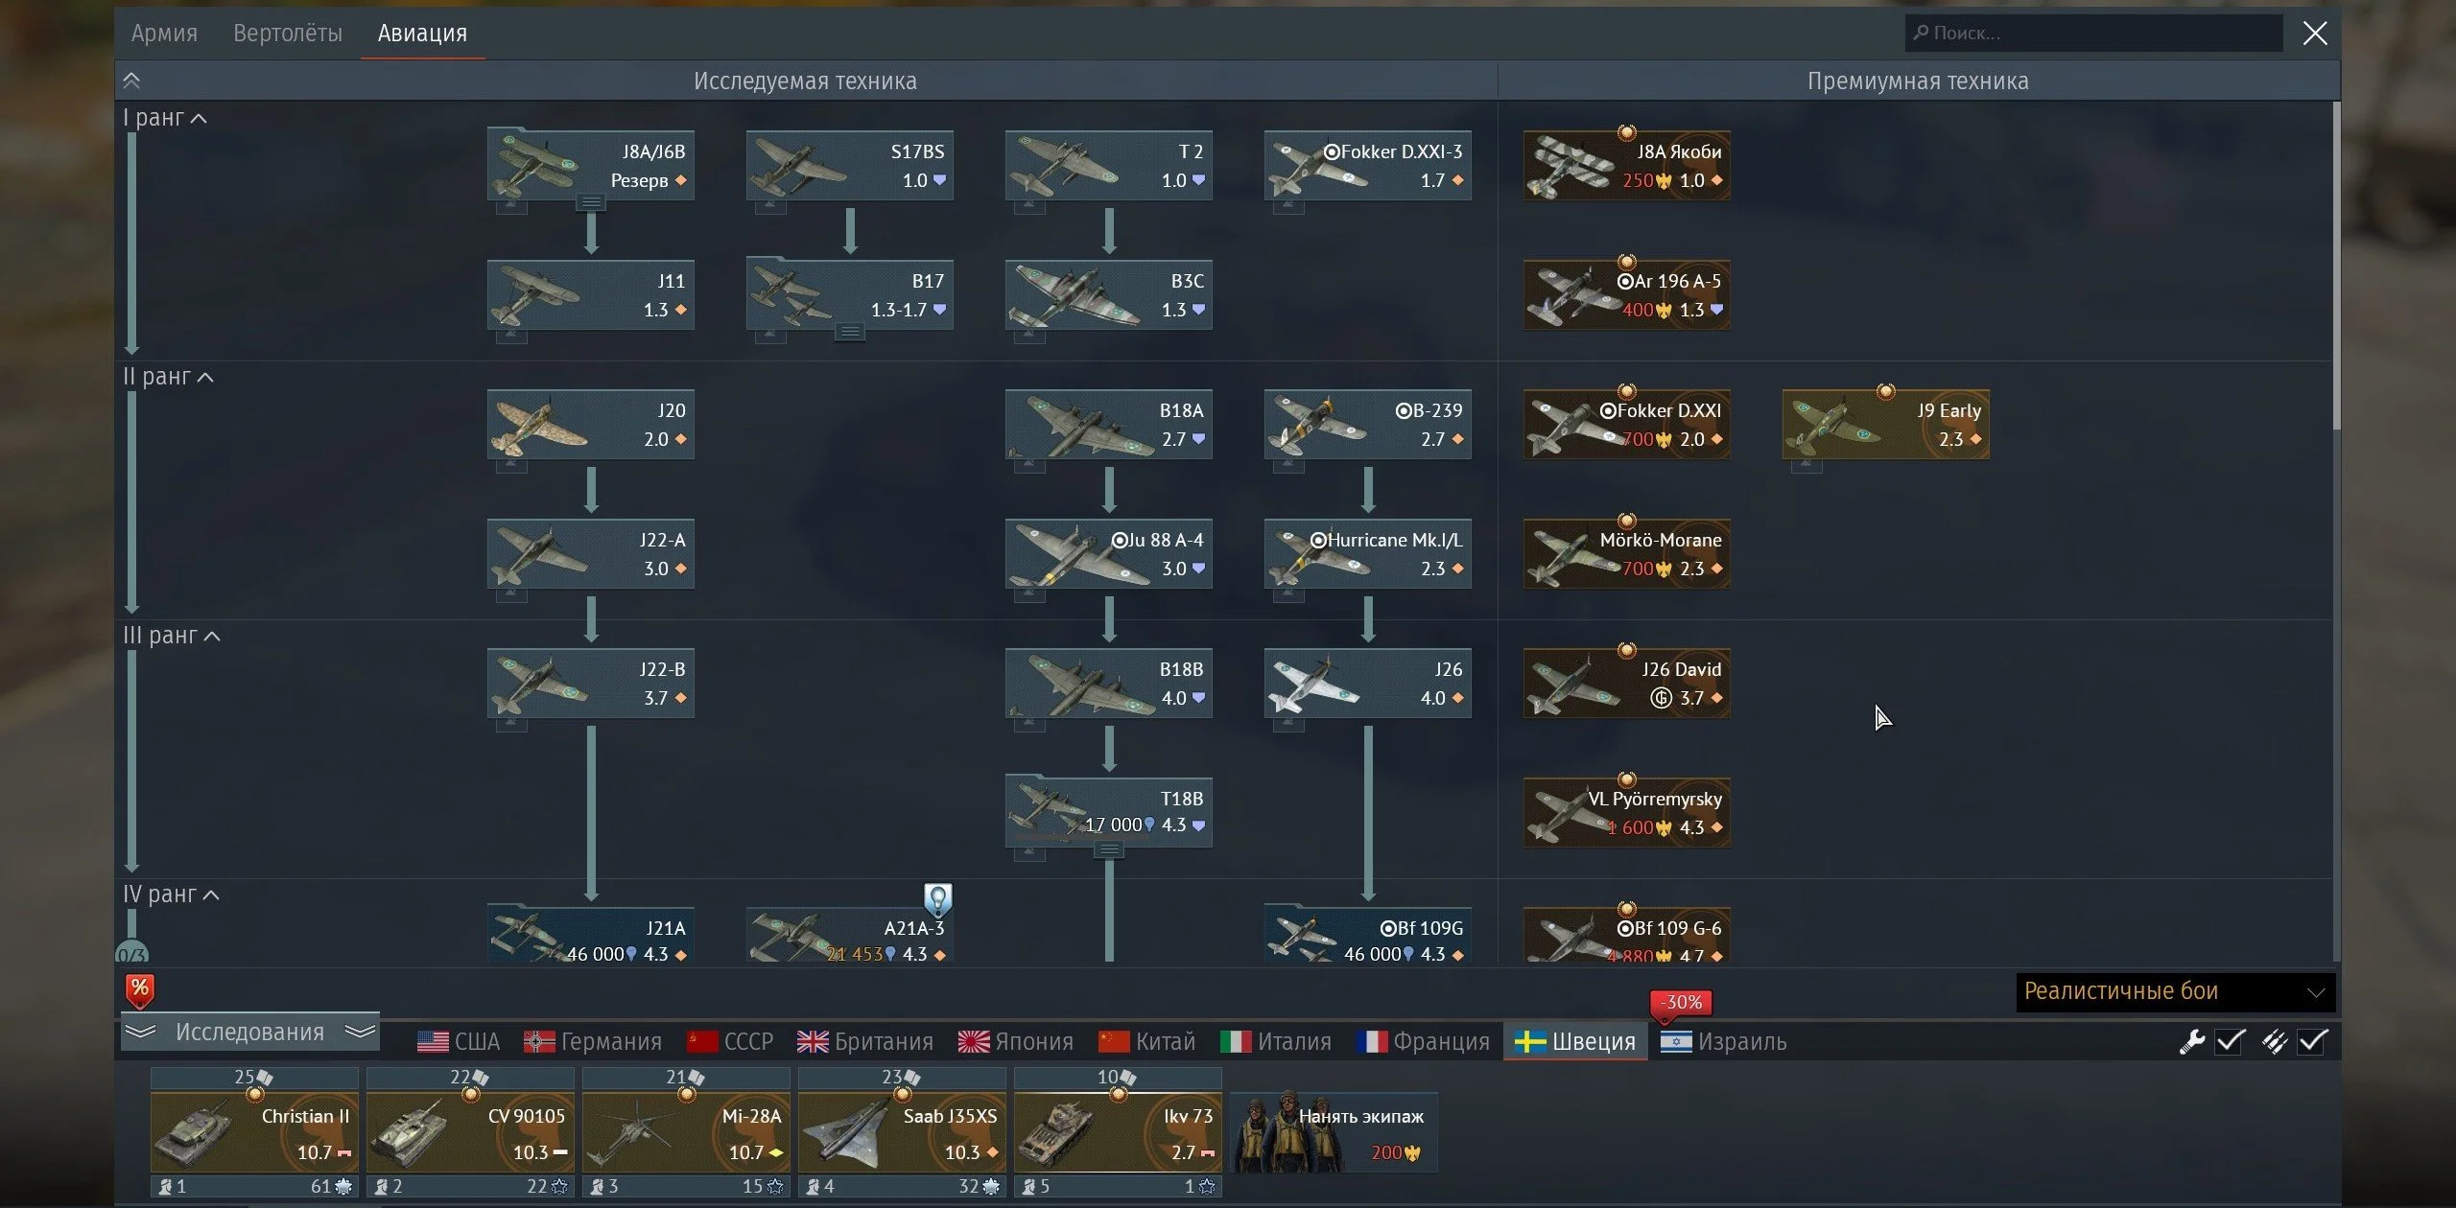Click the A21A-3 lightbulb research icon

pos(937,899)
